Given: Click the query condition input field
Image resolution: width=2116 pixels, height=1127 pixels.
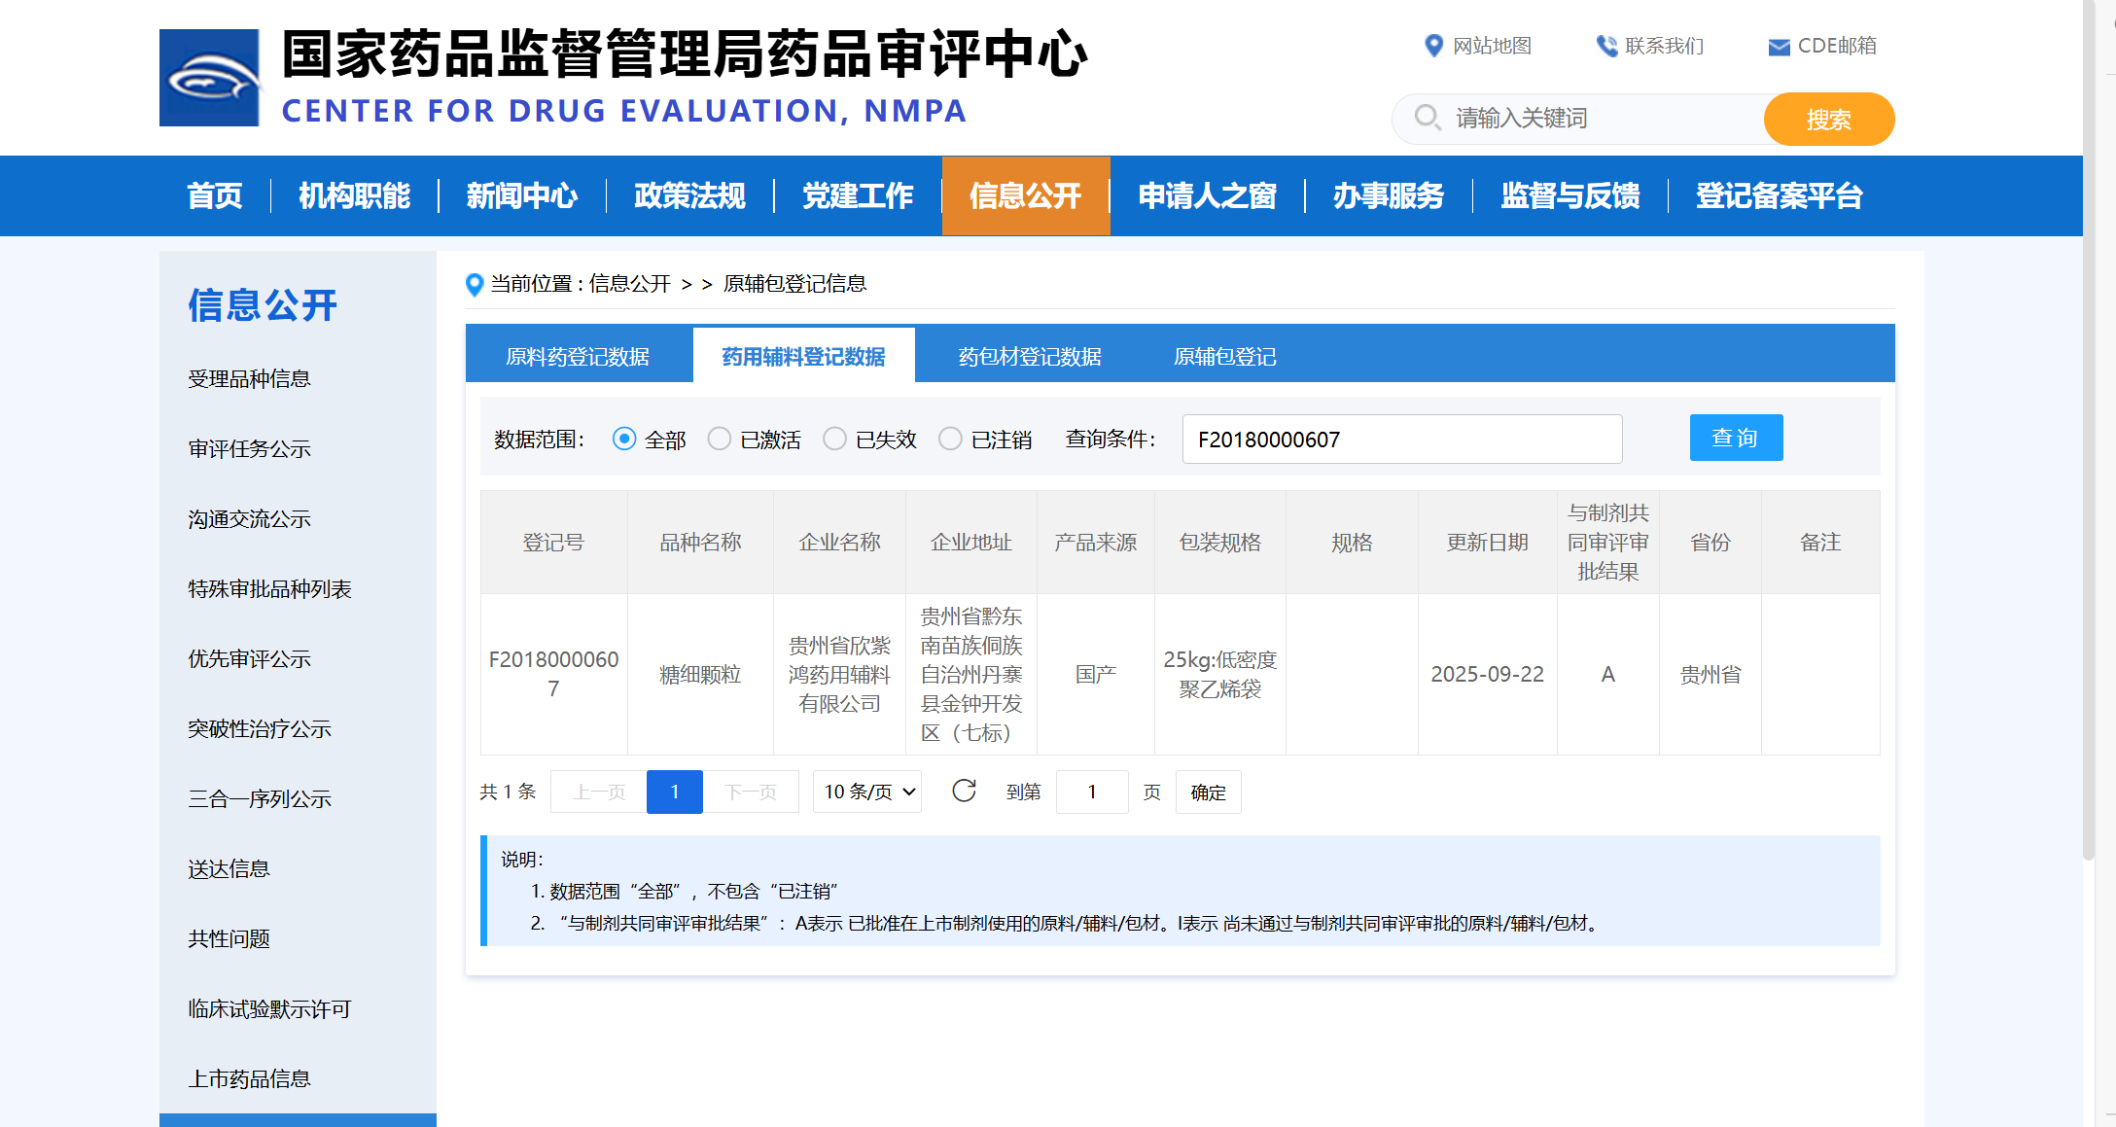Looking at the screenshot, I should (x=1401, y=440).
